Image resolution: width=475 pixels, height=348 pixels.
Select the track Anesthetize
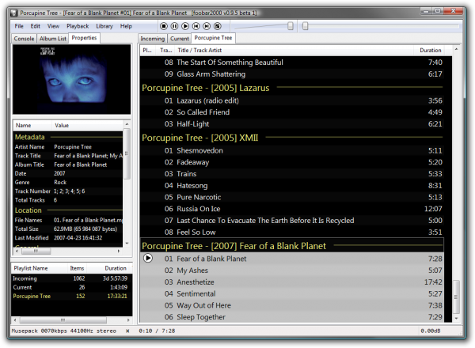click(199, 282)
